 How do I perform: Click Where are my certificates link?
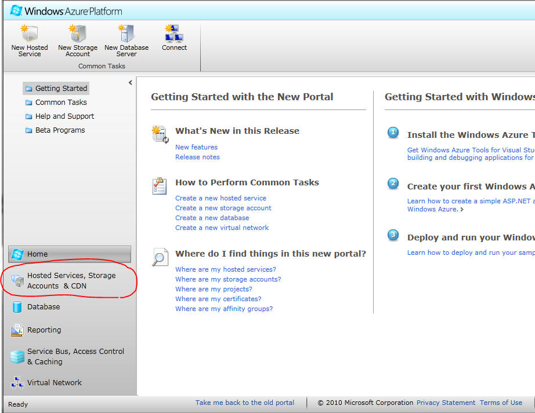click(218, 299)
